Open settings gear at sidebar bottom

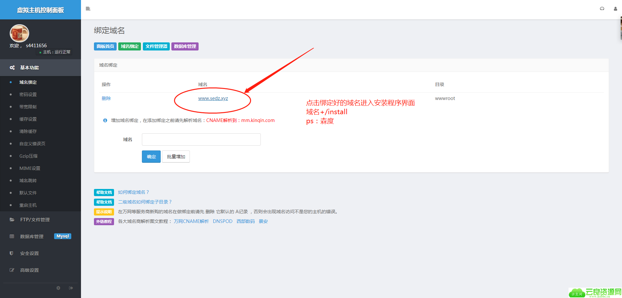[x=58, y=288]
